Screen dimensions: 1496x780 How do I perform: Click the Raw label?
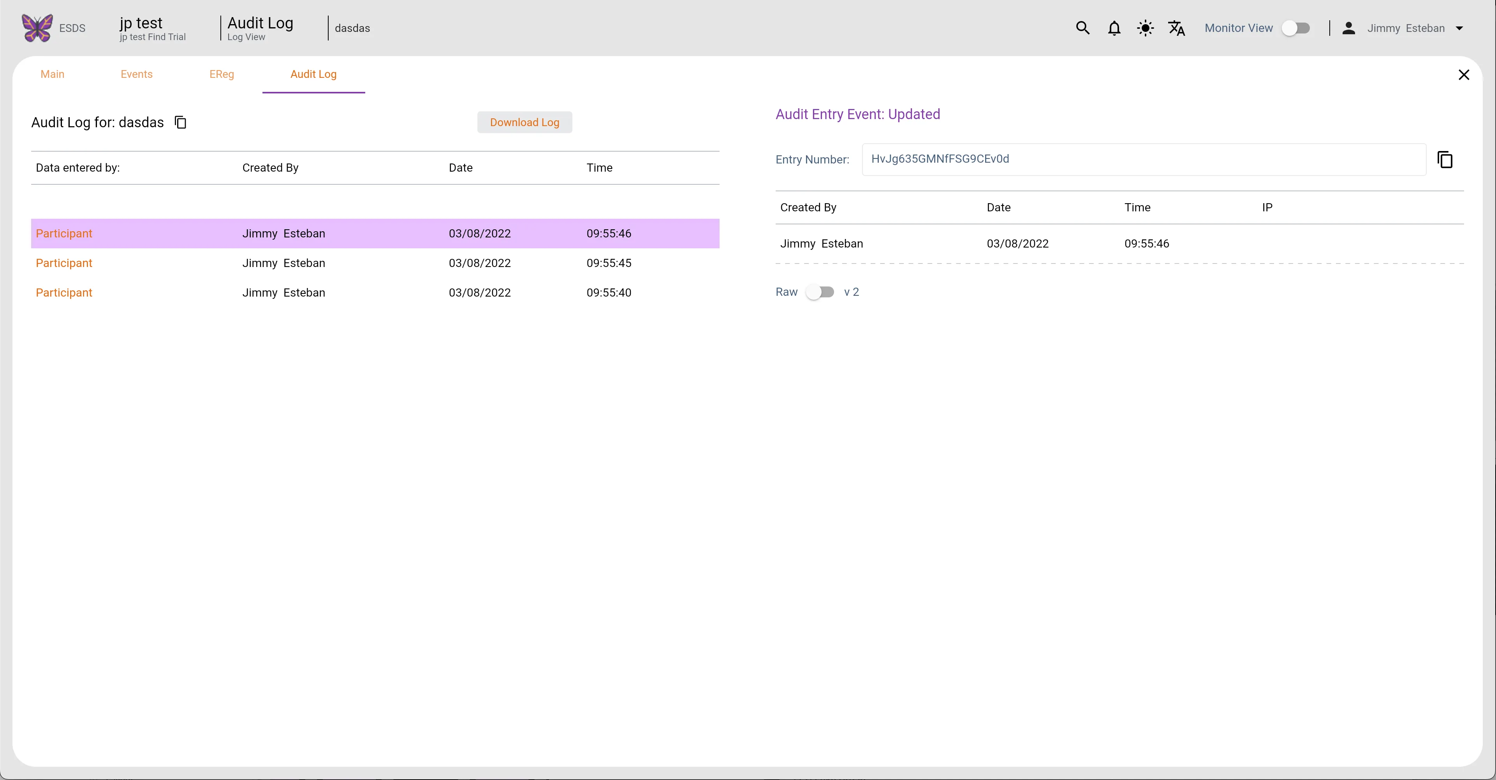point(786,292)
